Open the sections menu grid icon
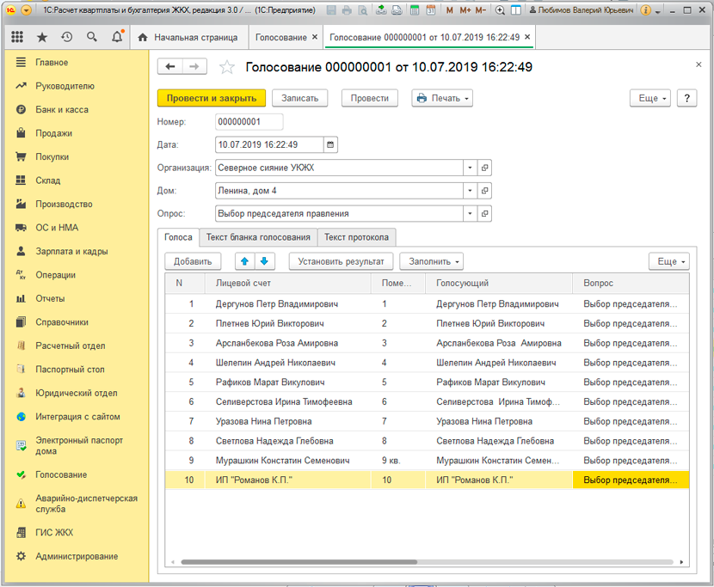This screenshot has height=587, width=714. (x=17, y=38)
